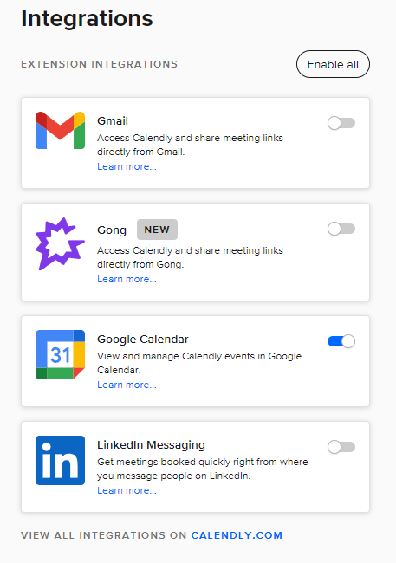Turn on the Gong integration switch
The image size is (396, 563).
click(x=341, y=229)
